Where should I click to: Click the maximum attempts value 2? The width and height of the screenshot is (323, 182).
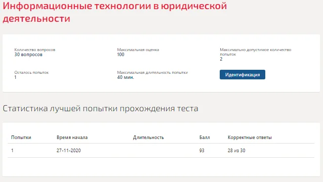(221, 59)
